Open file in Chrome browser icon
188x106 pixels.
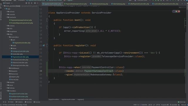176,11
